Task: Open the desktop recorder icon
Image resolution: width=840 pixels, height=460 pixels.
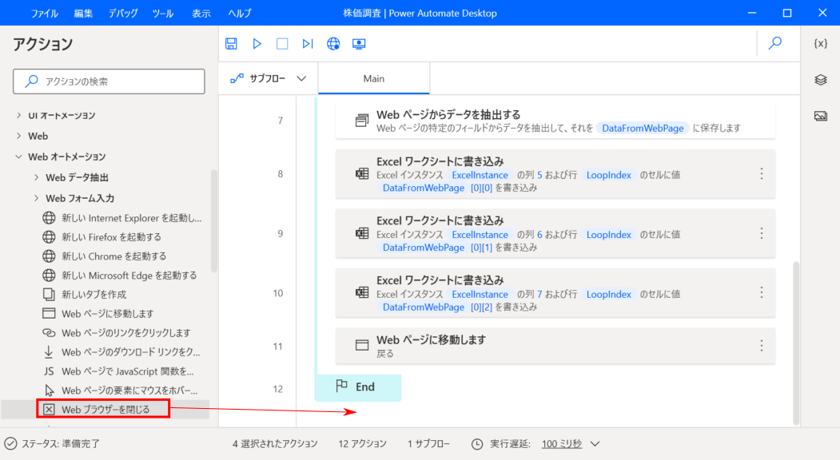Action: [x=359, y=44]
